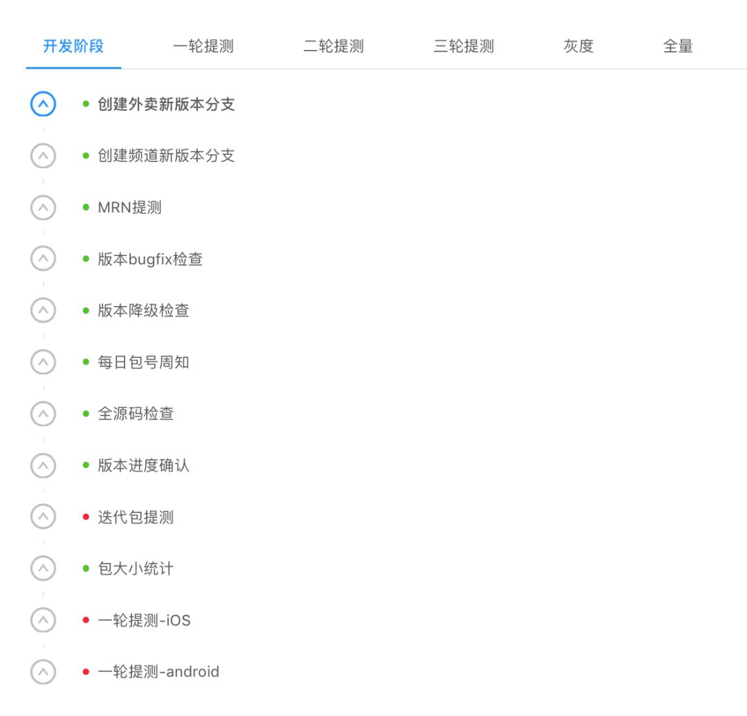Screen dimensions: 747x716
Task: Click the arrow icon beside 一轮提测-android
Action: pyautogui.click(x=43, y=672)
